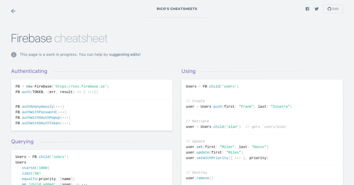Screen dimensions: 354x185
Task: Click the FB.authWithOAuthPopup code line
Action: 43,117
